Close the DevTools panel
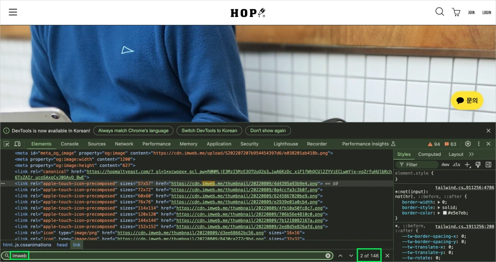The height and width of the screenshot is (262, 496). click(x=489, y=144)
